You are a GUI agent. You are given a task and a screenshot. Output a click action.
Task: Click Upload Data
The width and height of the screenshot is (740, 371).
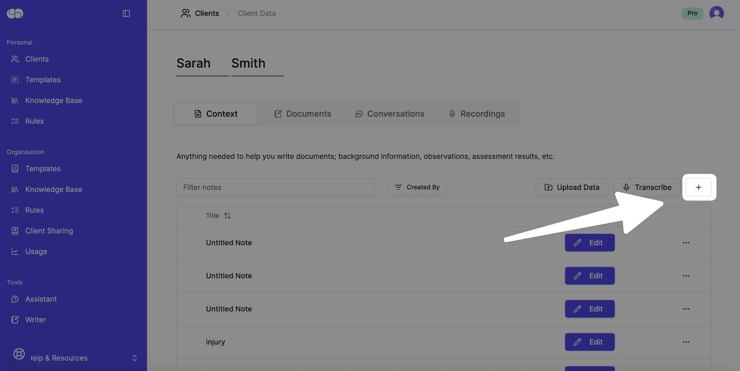572,187
